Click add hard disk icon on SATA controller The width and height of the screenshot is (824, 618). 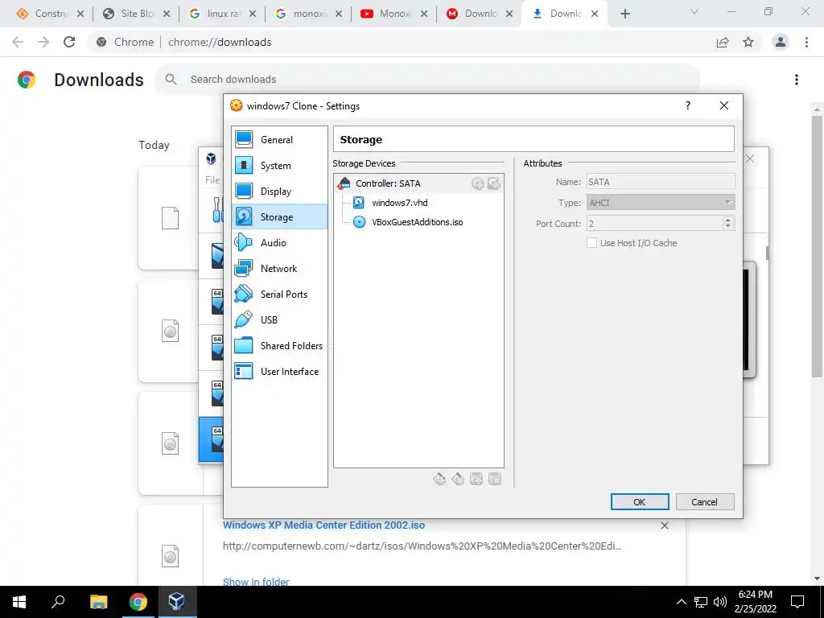[494, 183]
